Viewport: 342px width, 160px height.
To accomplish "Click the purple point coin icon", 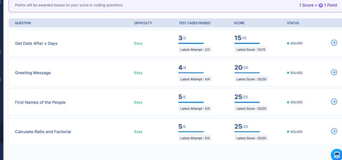I will [x=320, y=5].
